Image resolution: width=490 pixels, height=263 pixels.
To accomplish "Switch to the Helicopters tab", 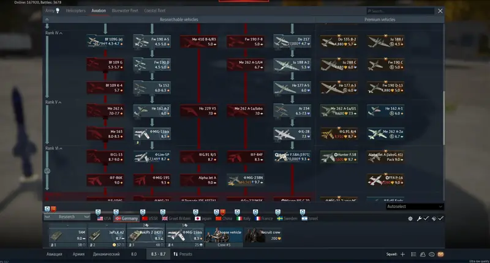I will point(75,10).
